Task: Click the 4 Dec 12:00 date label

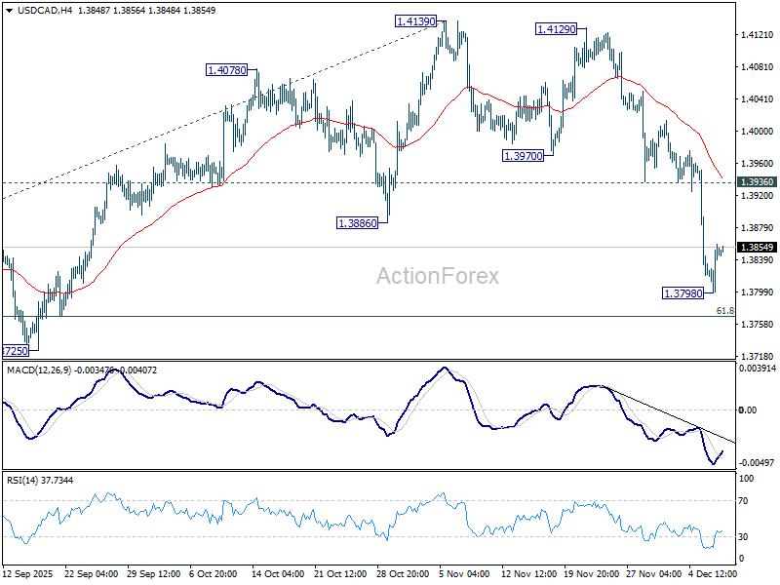Action: tap(713, 573)
